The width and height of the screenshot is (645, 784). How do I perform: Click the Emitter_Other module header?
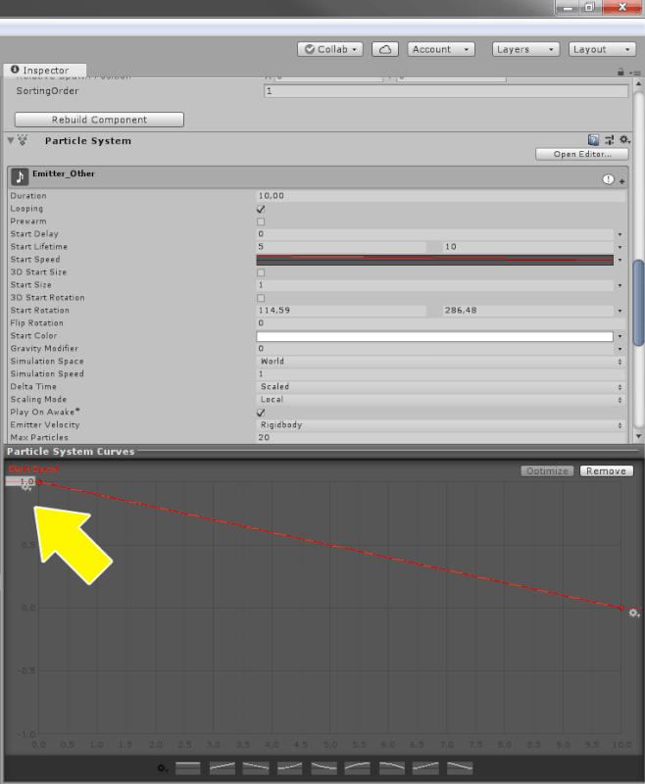click(318, 177)
